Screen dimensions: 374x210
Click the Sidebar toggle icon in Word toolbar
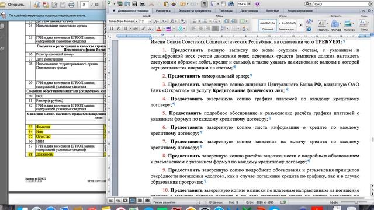point(213,4)
